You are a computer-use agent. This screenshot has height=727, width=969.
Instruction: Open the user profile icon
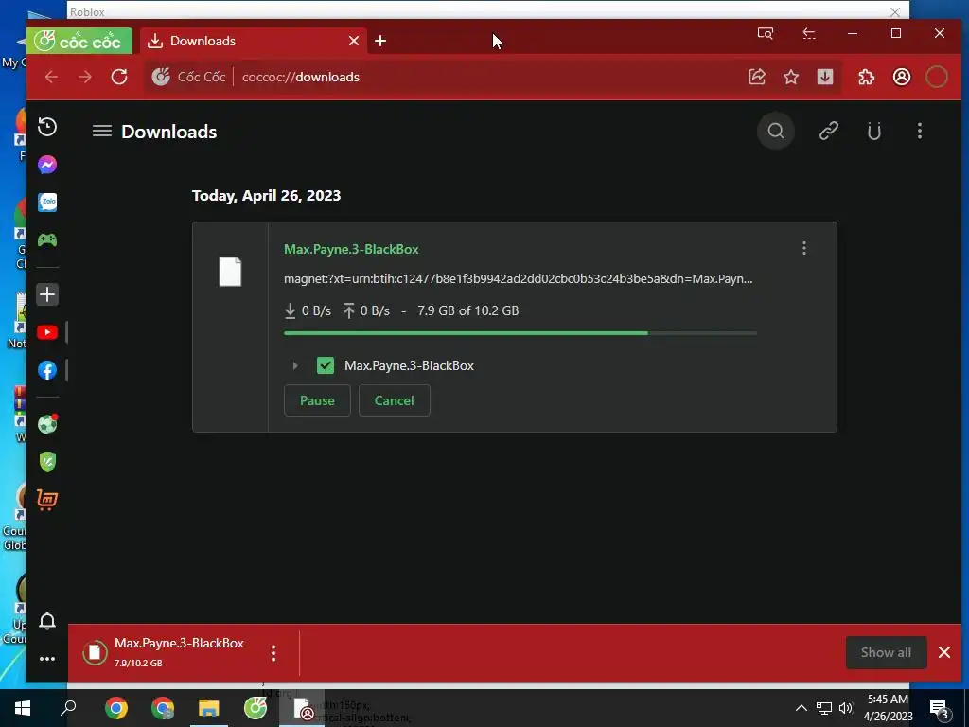tap(902, 77)
